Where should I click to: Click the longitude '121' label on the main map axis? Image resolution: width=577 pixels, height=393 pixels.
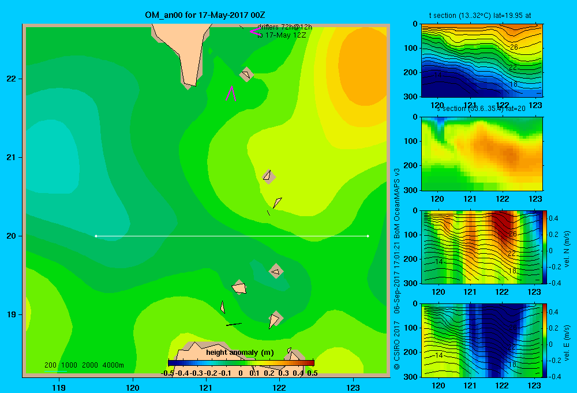click(x=206, y=387)
